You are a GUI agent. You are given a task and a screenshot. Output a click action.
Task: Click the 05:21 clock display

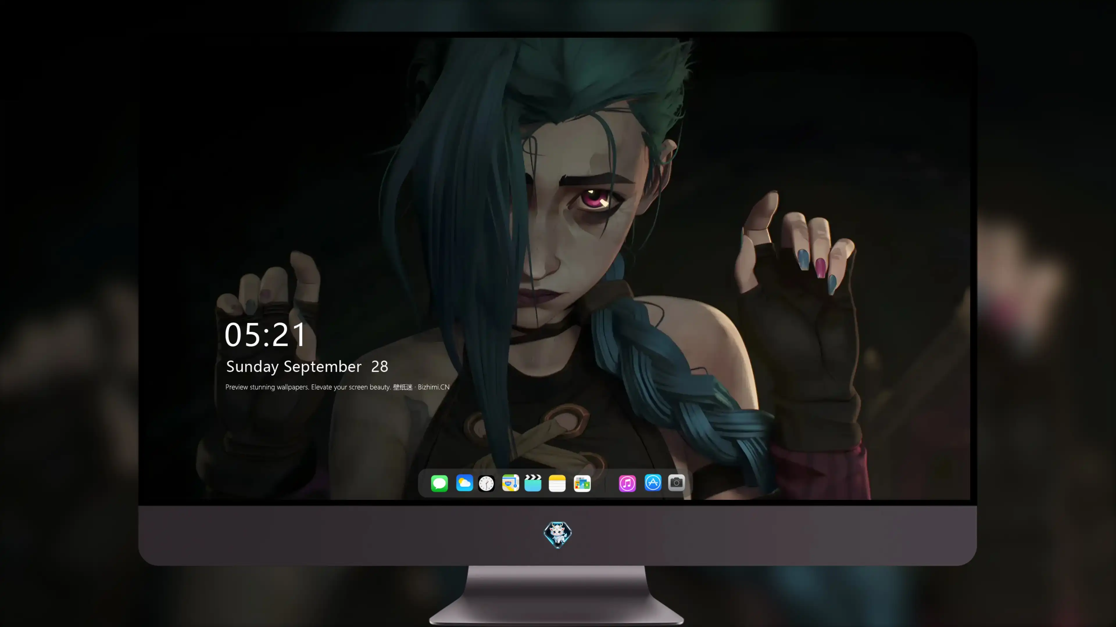(x=265, y=335)
